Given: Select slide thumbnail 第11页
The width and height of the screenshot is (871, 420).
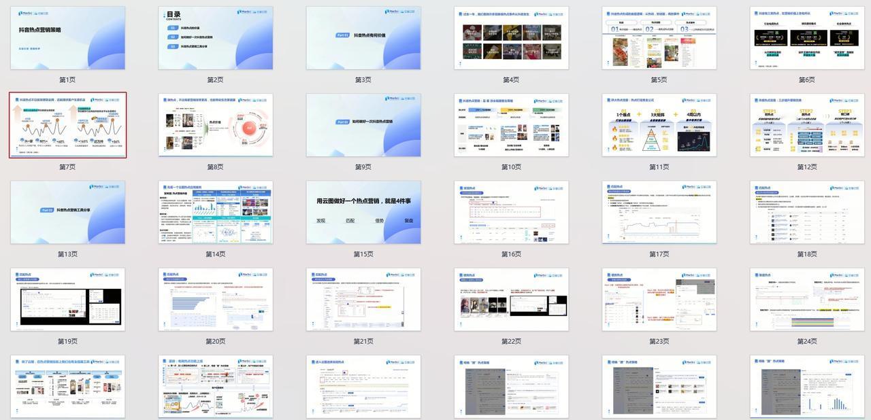Looking at the screenshot, I should tap(659, 125).
